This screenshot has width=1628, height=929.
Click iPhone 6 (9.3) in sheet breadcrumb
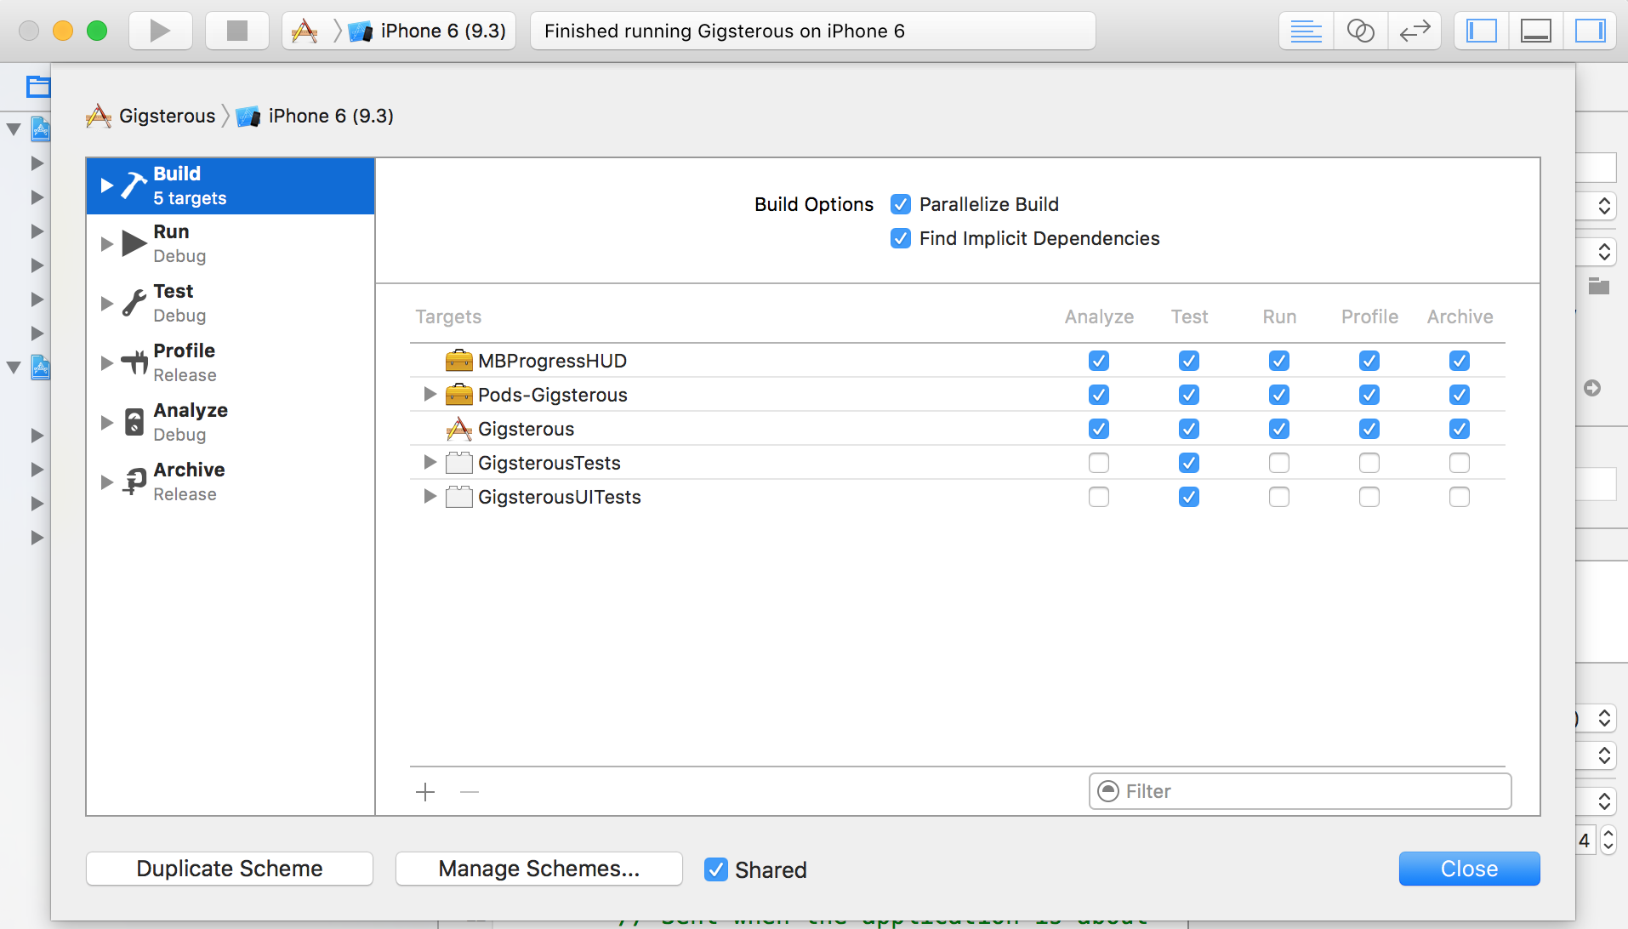point(315,116)
